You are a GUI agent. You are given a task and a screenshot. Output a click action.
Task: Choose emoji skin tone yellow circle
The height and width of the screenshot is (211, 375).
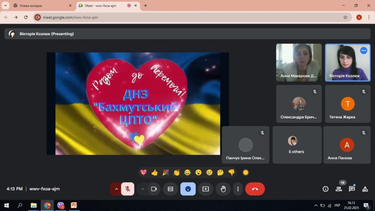click(x=246, y=173)
